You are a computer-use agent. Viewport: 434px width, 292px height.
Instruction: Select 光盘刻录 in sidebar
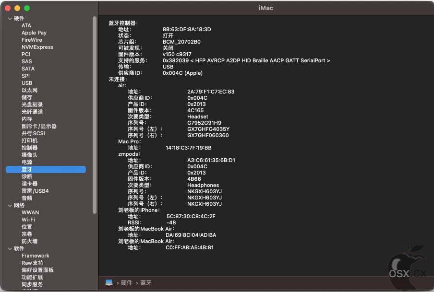pyautogui.click(x=32, y=105)
